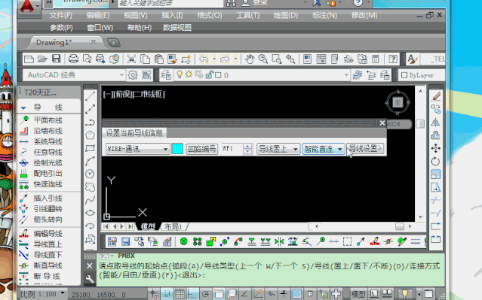
Task: Open the 绘图(D) menu
Action: pos(286,15)
